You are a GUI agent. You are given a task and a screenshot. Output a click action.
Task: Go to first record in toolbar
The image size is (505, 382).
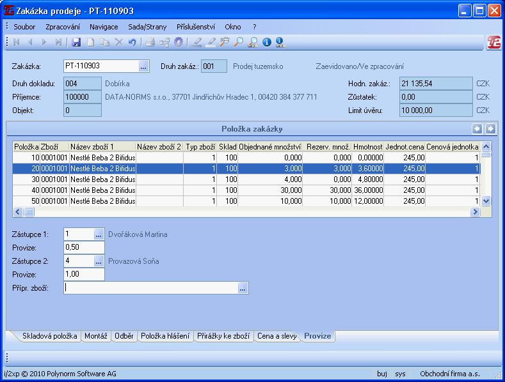click(x=16, y=42)
